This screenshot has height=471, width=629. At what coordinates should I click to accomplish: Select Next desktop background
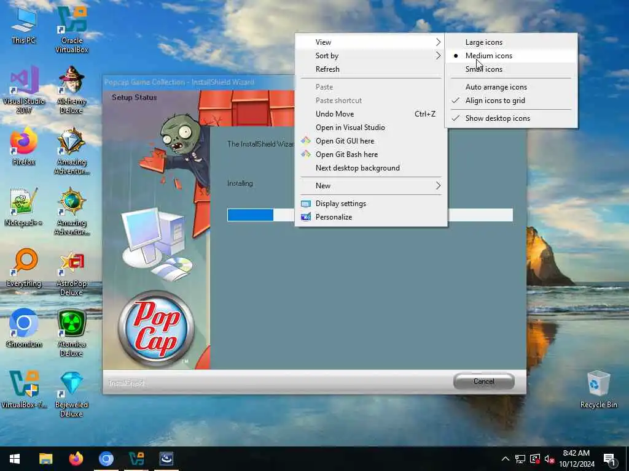(x=371, y=168)
